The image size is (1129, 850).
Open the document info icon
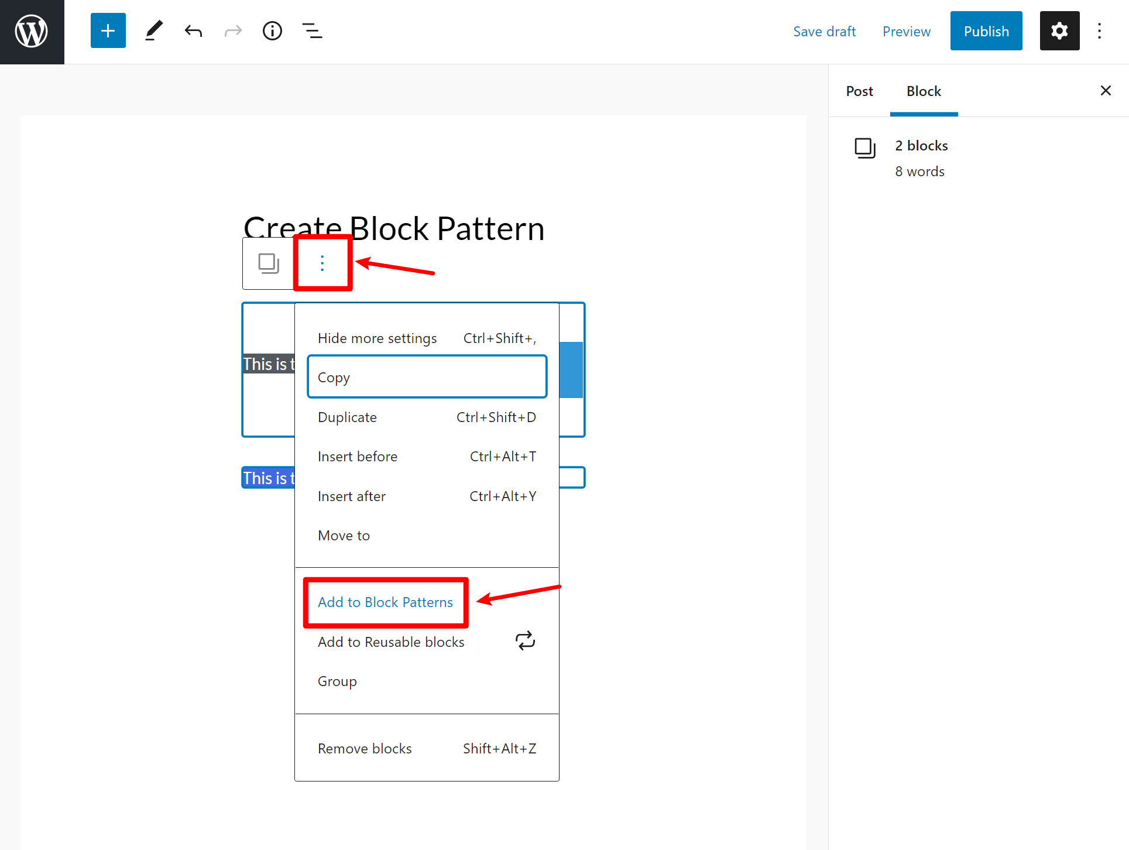[x=272, y=30]
